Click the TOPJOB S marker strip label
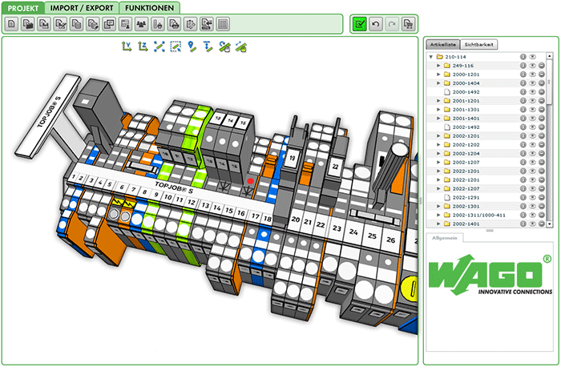Image resolution: width=561 pixels, height=367 pixels. click(174, 188)
